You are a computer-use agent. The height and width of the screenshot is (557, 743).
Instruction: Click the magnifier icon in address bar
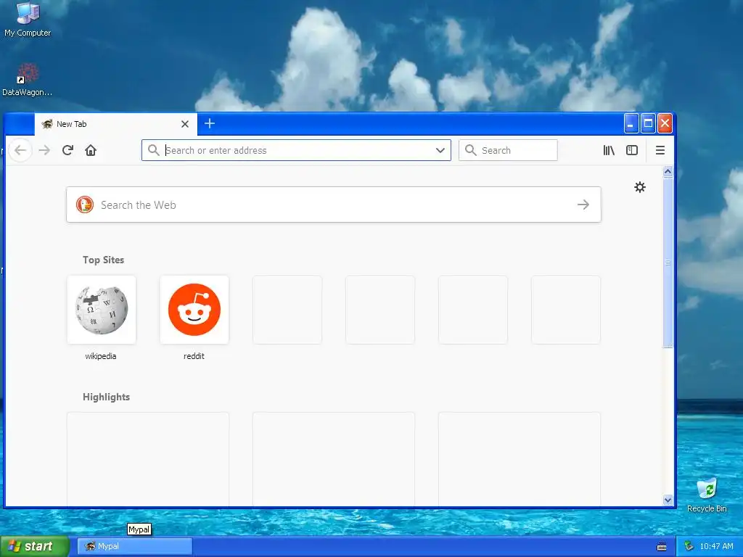point(153,150)
